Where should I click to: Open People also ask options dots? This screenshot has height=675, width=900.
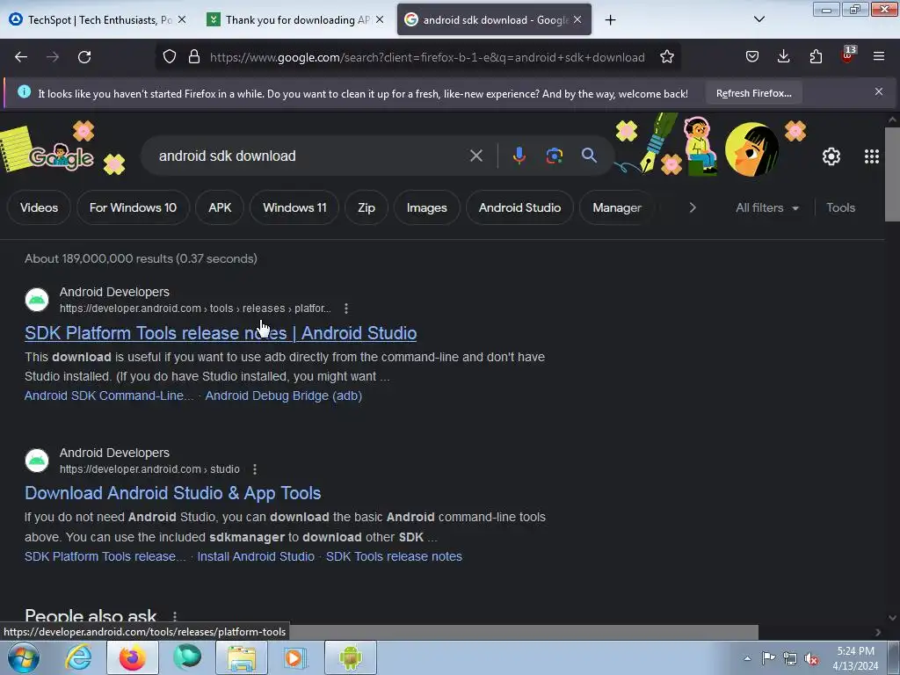(x=175, y=616)
